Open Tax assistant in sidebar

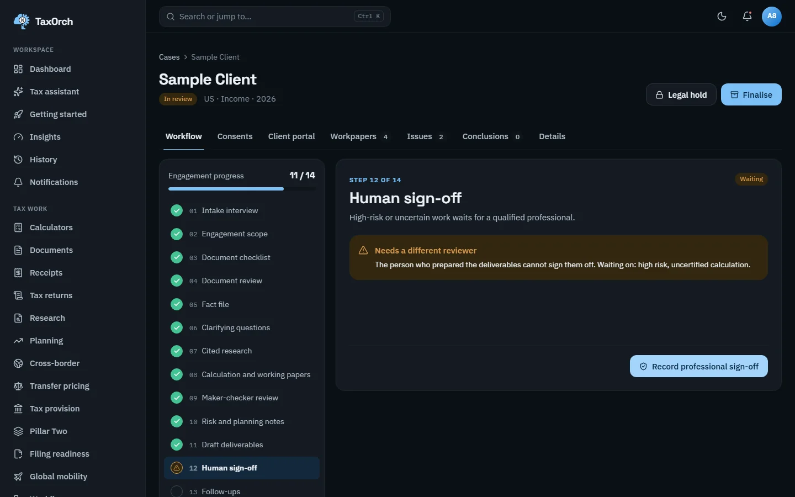pyautogui.click(x=73, y=92)
